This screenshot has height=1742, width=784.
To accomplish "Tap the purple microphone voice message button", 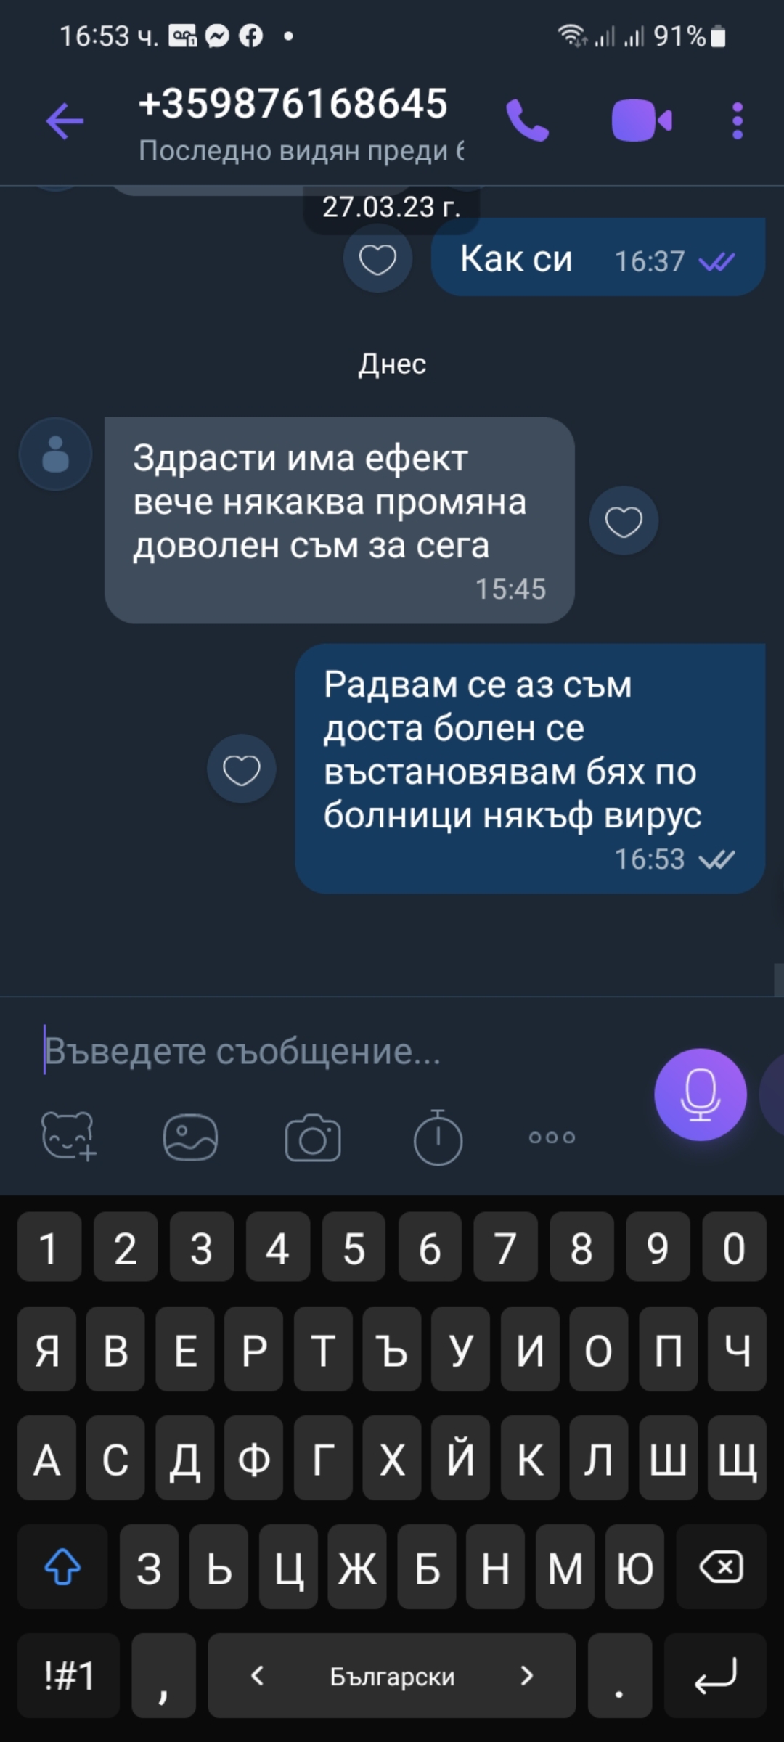I will click(701, 1095).
